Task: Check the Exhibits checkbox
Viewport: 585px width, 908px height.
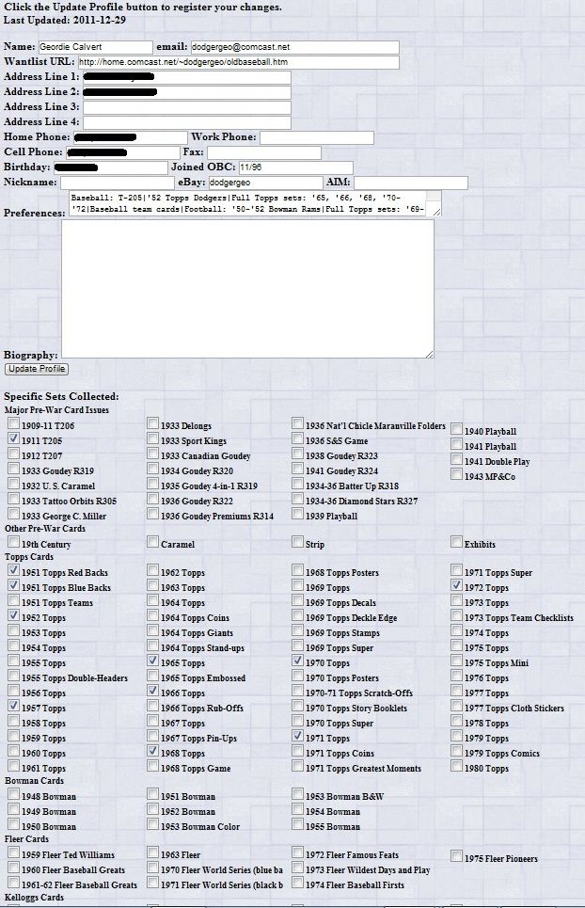Action: (456, 542)
